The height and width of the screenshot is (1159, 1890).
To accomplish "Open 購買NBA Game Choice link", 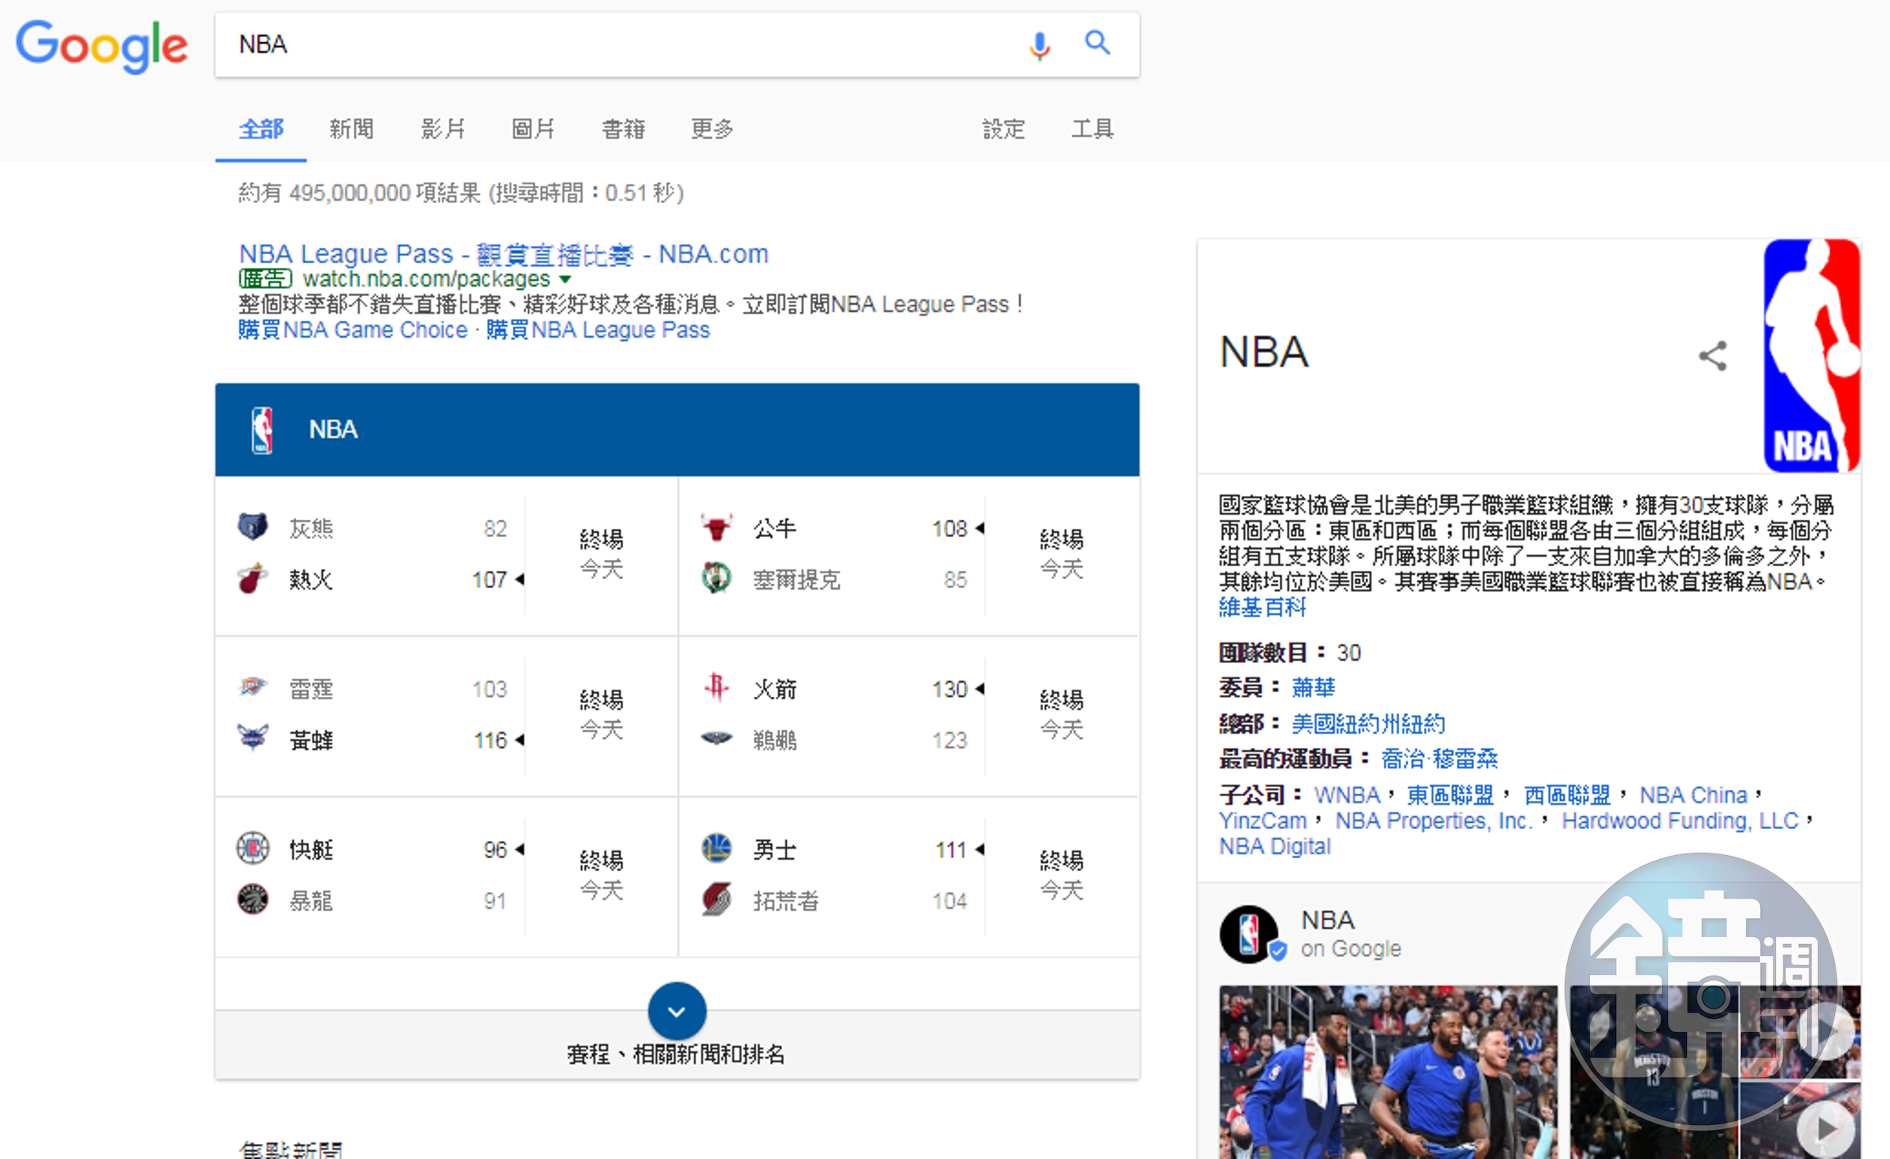I will click(x=353, y=330).
